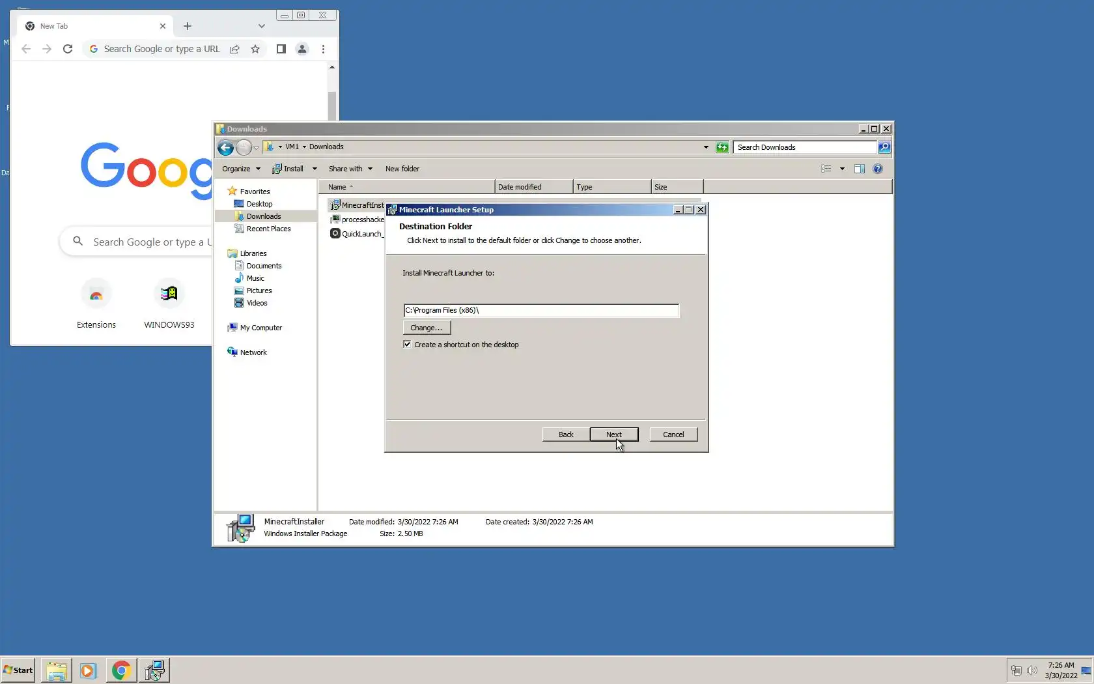Click New folder in the Explorer toolbar
This screenshot has height=684, width=1094.
pos(402,169)
